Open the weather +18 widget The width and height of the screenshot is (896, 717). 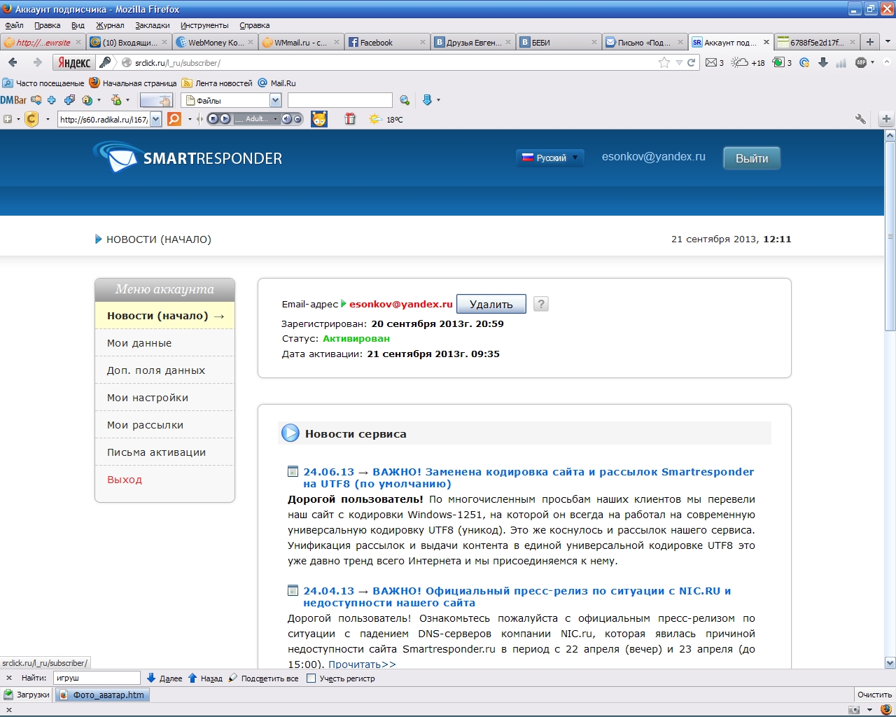pos(748,62)
